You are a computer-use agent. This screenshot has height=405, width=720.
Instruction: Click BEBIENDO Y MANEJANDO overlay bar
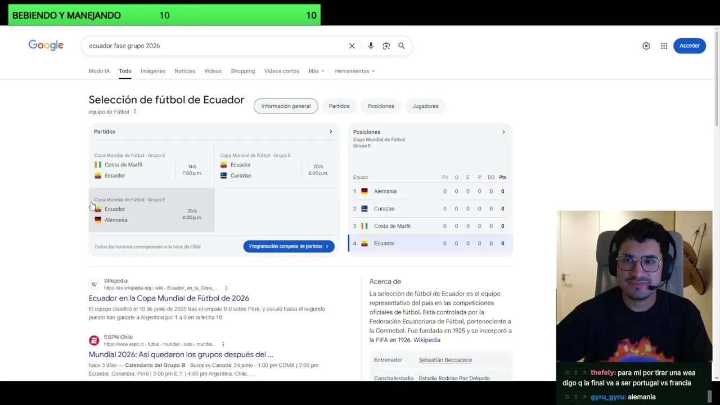(x=164, y=15)
